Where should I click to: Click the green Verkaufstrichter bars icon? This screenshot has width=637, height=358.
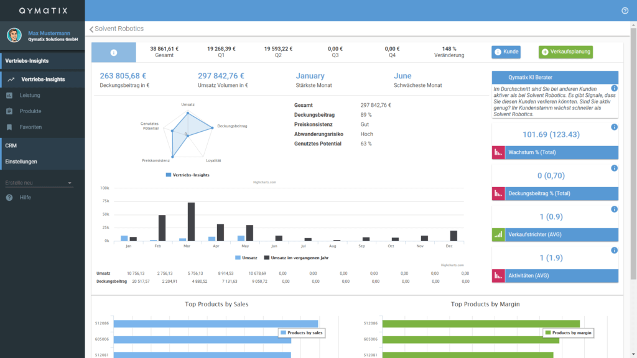tap(498, 234)
